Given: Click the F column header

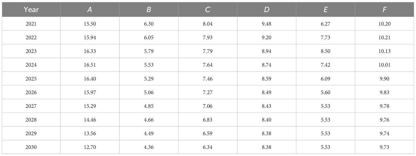Looking at the screenshot, I should [x=384, y=10].
